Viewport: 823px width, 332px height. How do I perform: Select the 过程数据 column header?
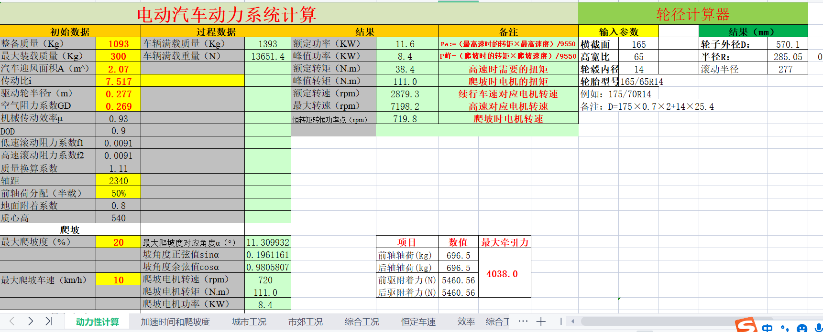coord(216,31)
